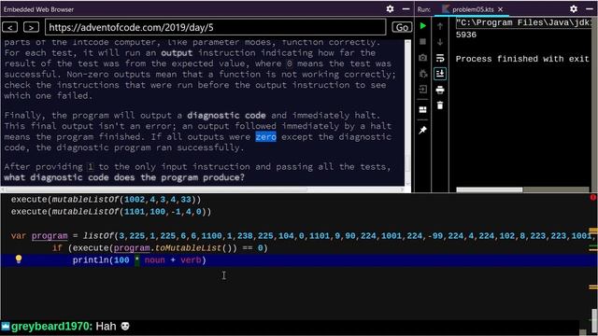Focus the adventofcode URL address field
598x336 pixels.
[216, 27]
